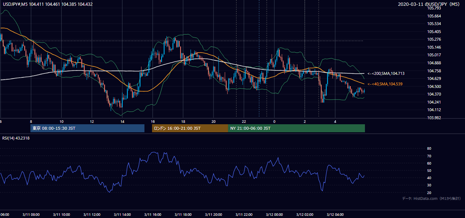This screenshot has height=218, width=465.
Task: Click hour label 14 under the price chart
Action: click(x=122, y=121)
